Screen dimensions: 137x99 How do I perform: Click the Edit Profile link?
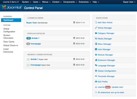103,82
